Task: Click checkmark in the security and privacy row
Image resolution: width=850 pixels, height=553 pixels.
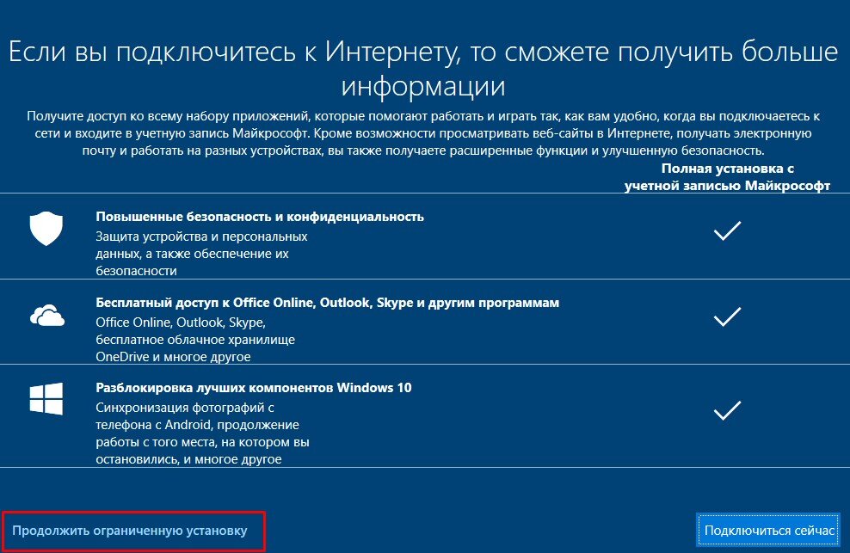Action: click(727, 231)
